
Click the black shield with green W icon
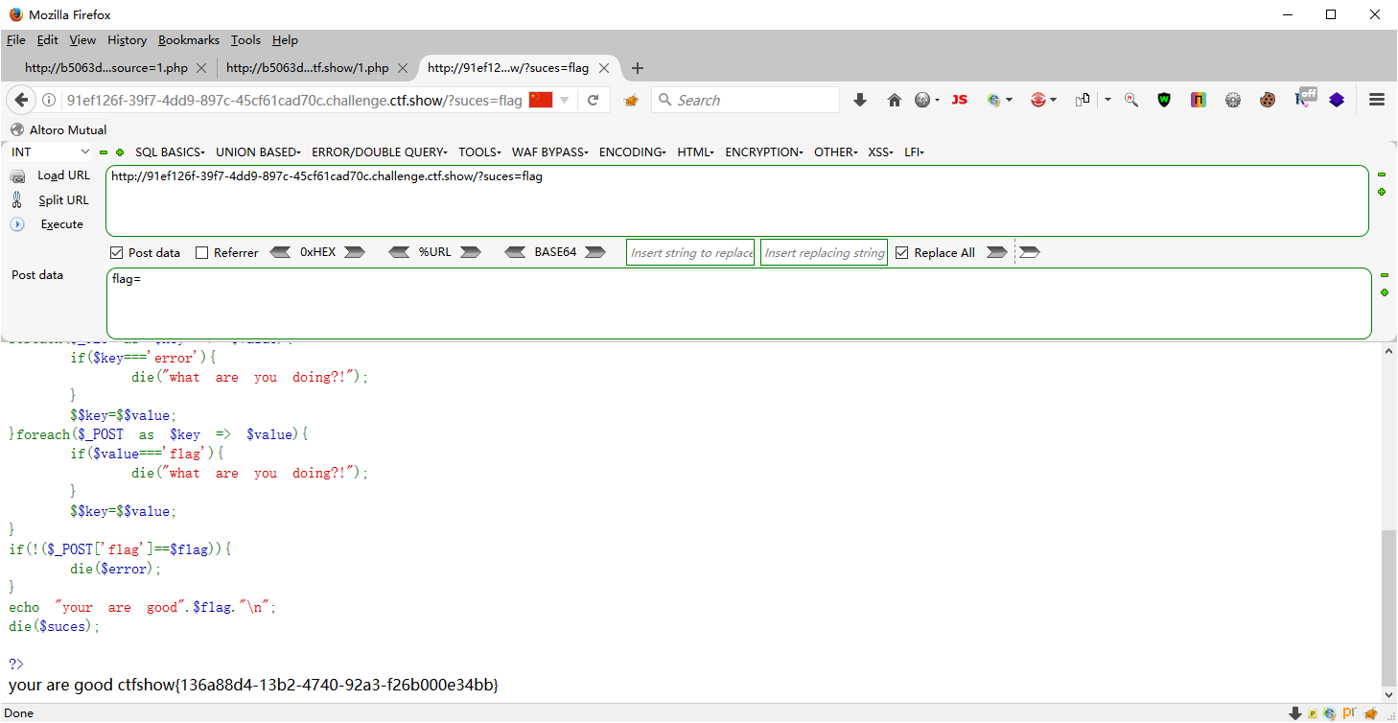[1164, 100]
